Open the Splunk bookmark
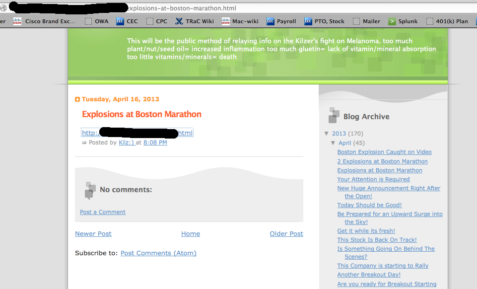Viewport: 477px width, 289px height. click(x=408, y=21)
